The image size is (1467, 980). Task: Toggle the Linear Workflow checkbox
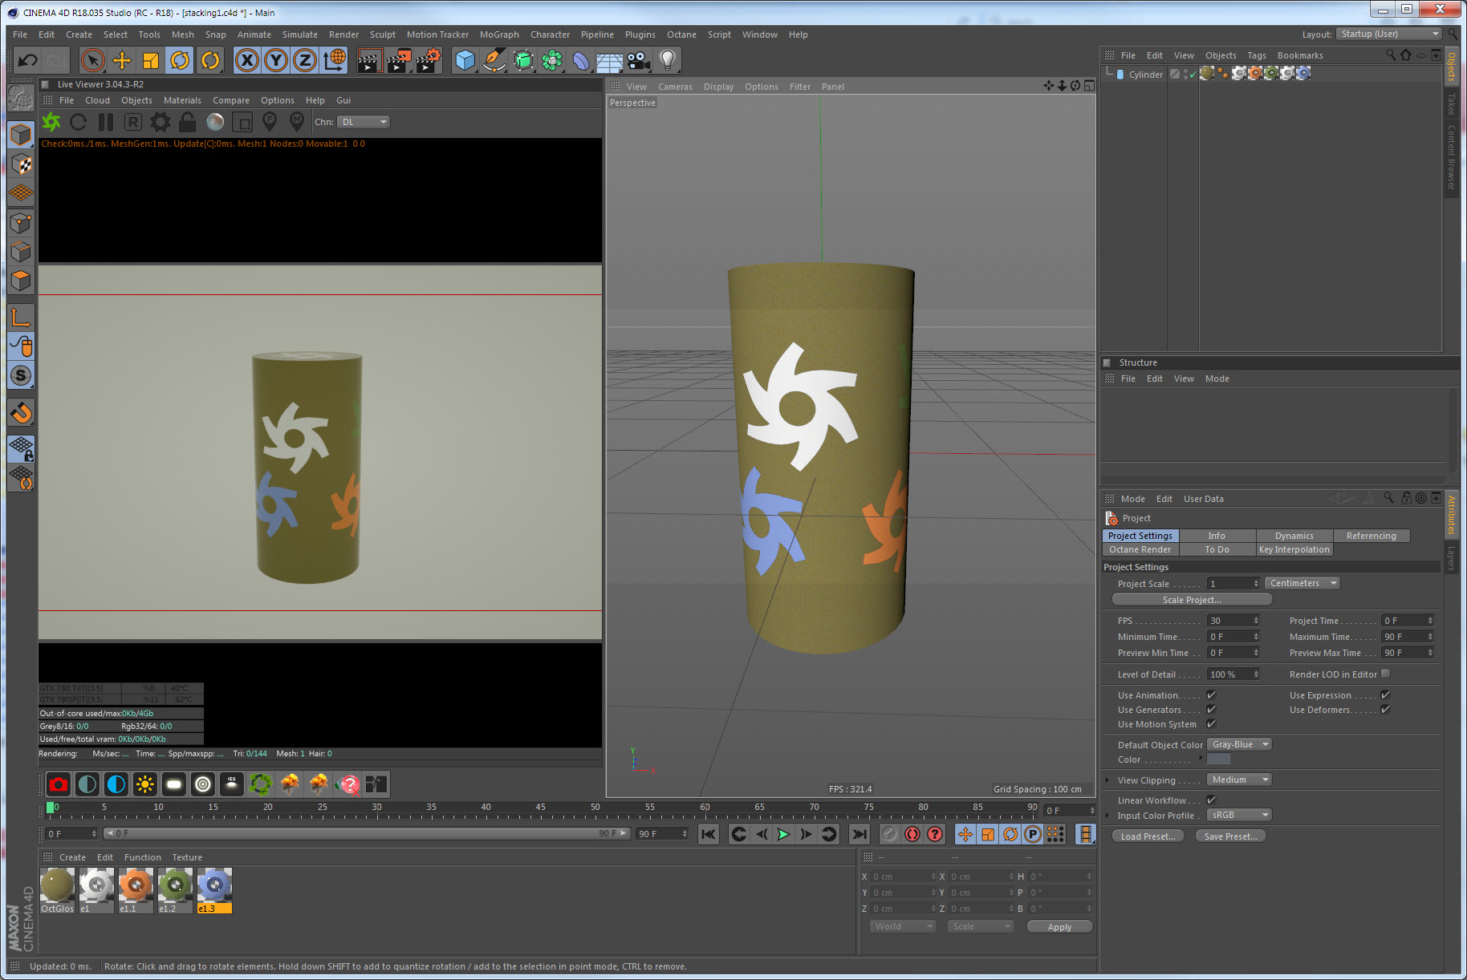tap(1211, 800)
